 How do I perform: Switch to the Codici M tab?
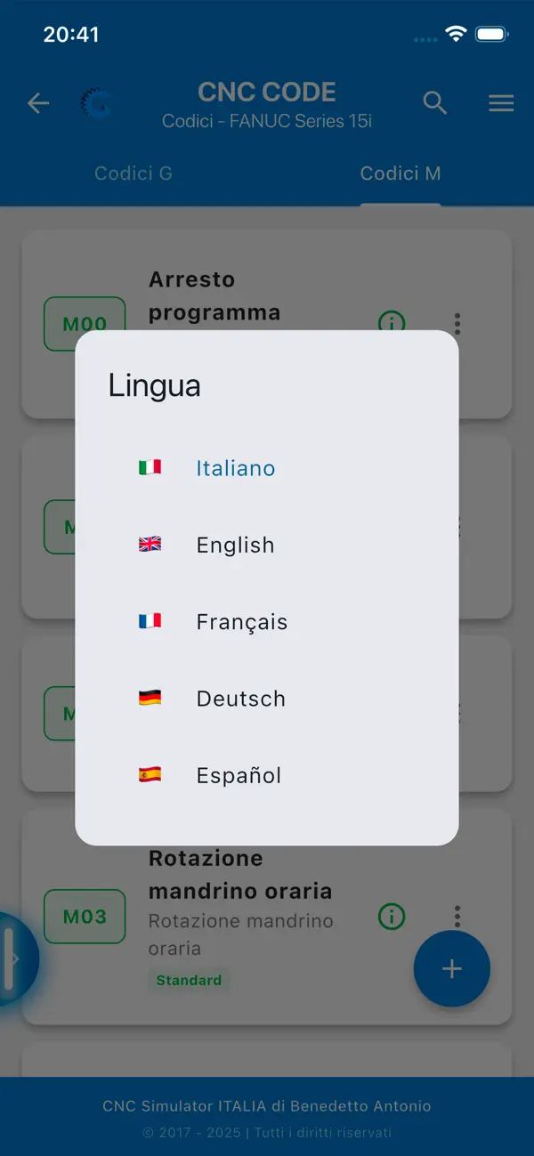coord(400,174)
